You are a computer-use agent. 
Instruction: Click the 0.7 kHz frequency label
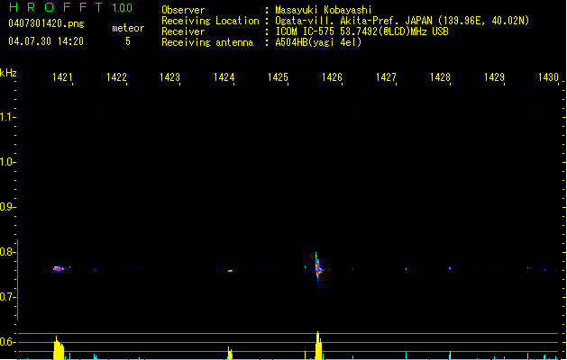click(7, 297)
